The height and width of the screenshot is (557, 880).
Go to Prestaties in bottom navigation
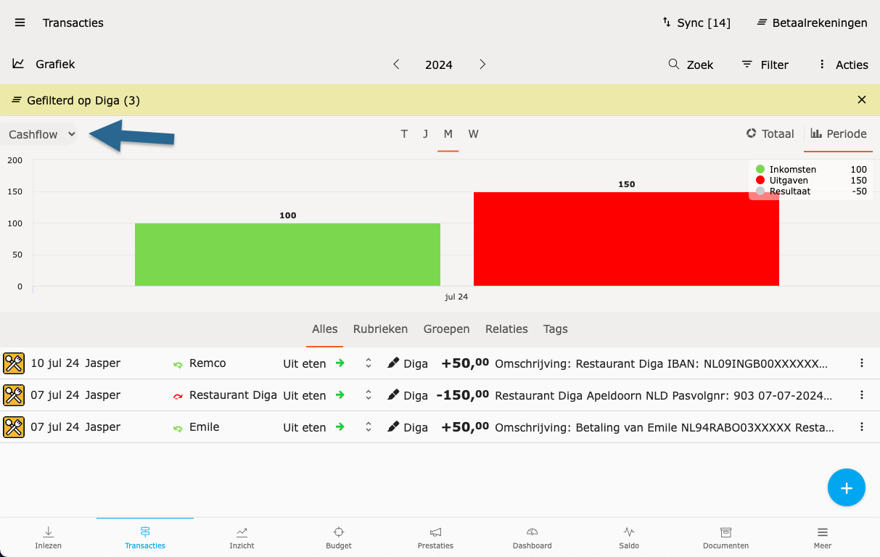(x=435, y=537)
